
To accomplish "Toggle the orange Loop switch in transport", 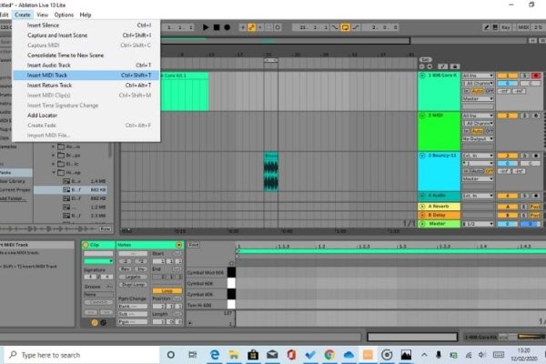I will [x=345, y=27].
